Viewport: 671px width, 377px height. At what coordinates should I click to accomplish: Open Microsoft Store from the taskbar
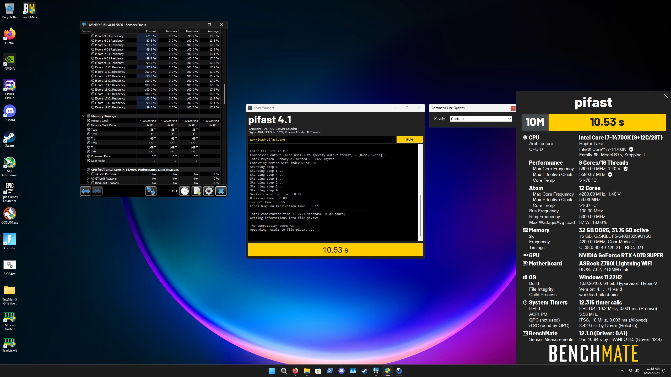click(318, 371)
